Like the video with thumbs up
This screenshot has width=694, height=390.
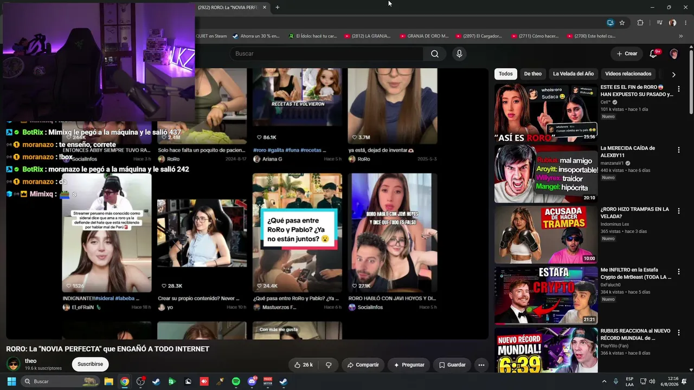[303, 365]
